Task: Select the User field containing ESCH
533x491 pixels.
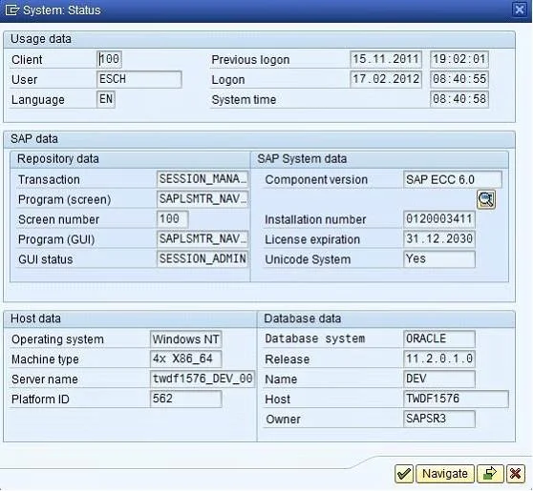Action: click(139, 79)
